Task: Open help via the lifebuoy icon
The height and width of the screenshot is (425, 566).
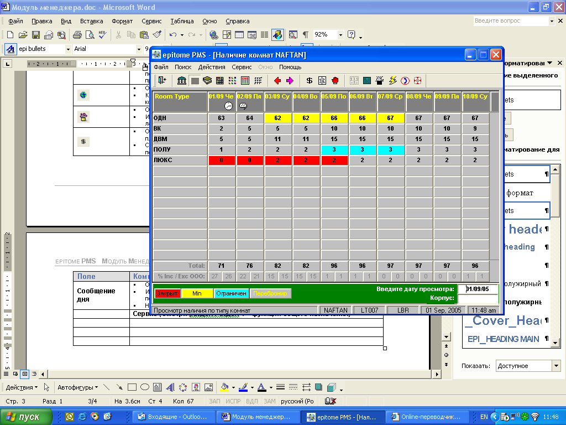Action: tap(418, 81)
